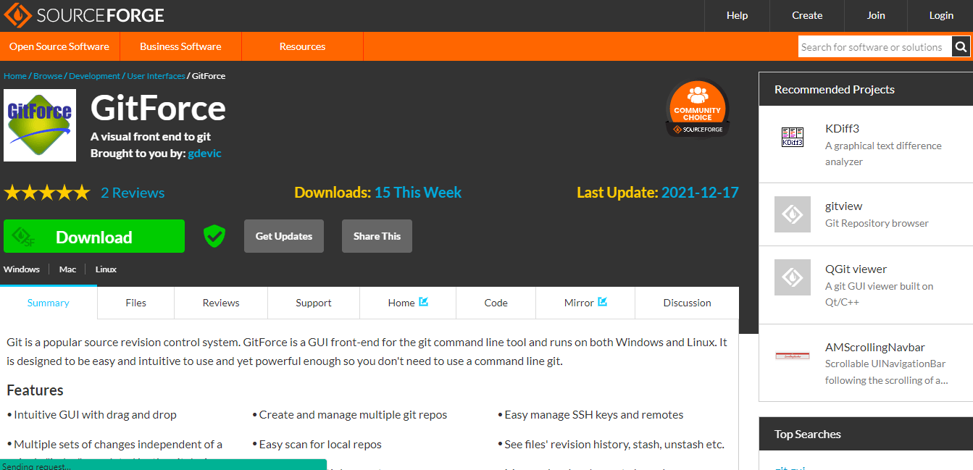
Task: Click the gitview project icon
Action: tap(793, 214)
